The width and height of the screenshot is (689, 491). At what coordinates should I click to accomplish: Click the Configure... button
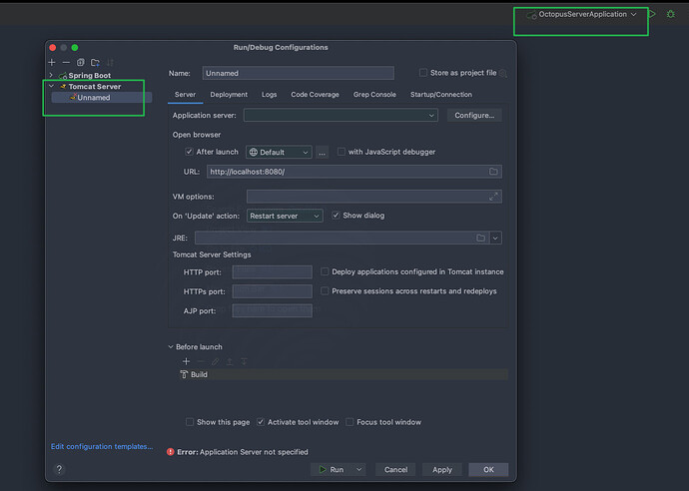[x=474, y=115]
